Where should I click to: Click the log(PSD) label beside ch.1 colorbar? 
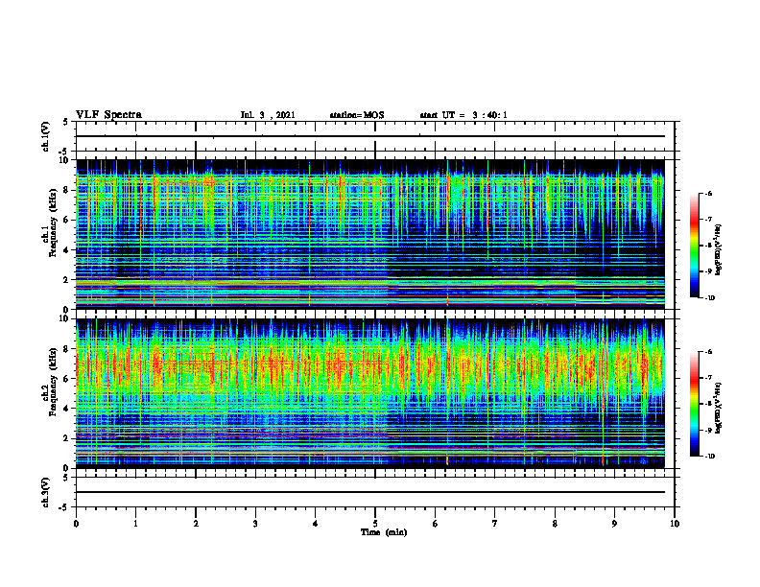tap(720, 249)
